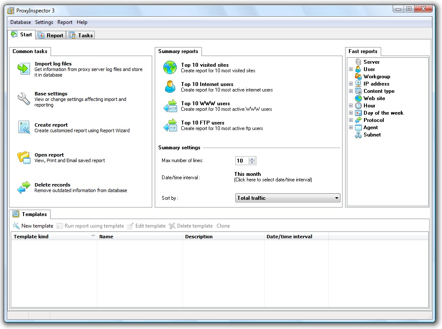Click the Open report link
This screenshot has width=442, height=329.
coord(49,155)
